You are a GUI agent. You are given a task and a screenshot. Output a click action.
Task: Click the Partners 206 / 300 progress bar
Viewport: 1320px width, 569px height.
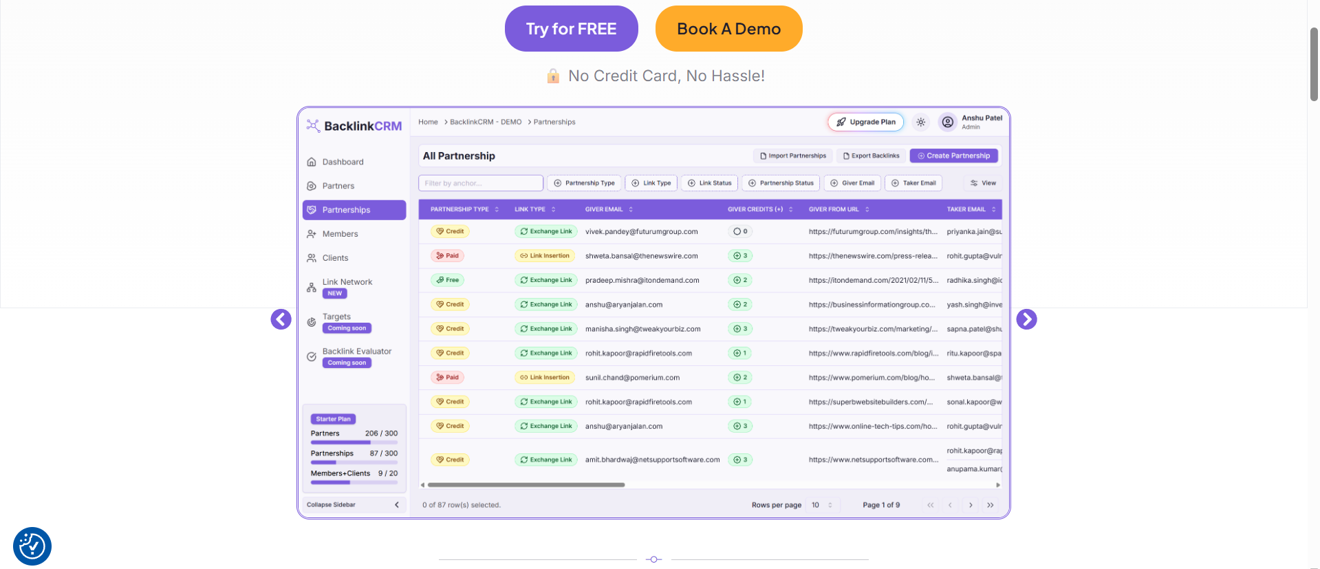pos(354,442)
